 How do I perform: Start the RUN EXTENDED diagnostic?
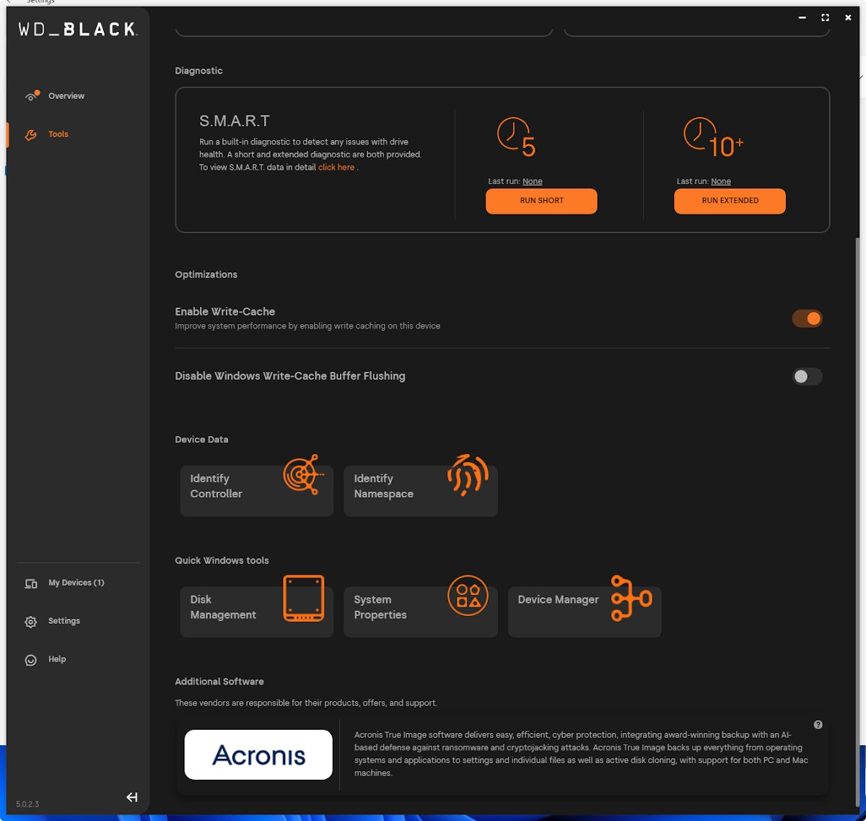pyautogui.click(x=730, y=201)
